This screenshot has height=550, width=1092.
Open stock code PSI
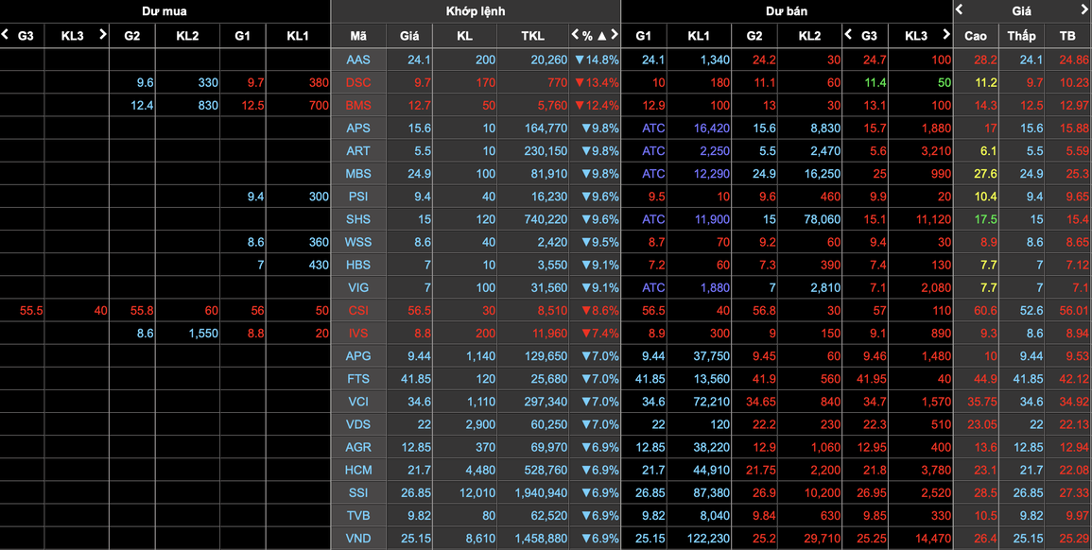pyautogui.click(x=358, y=197)
